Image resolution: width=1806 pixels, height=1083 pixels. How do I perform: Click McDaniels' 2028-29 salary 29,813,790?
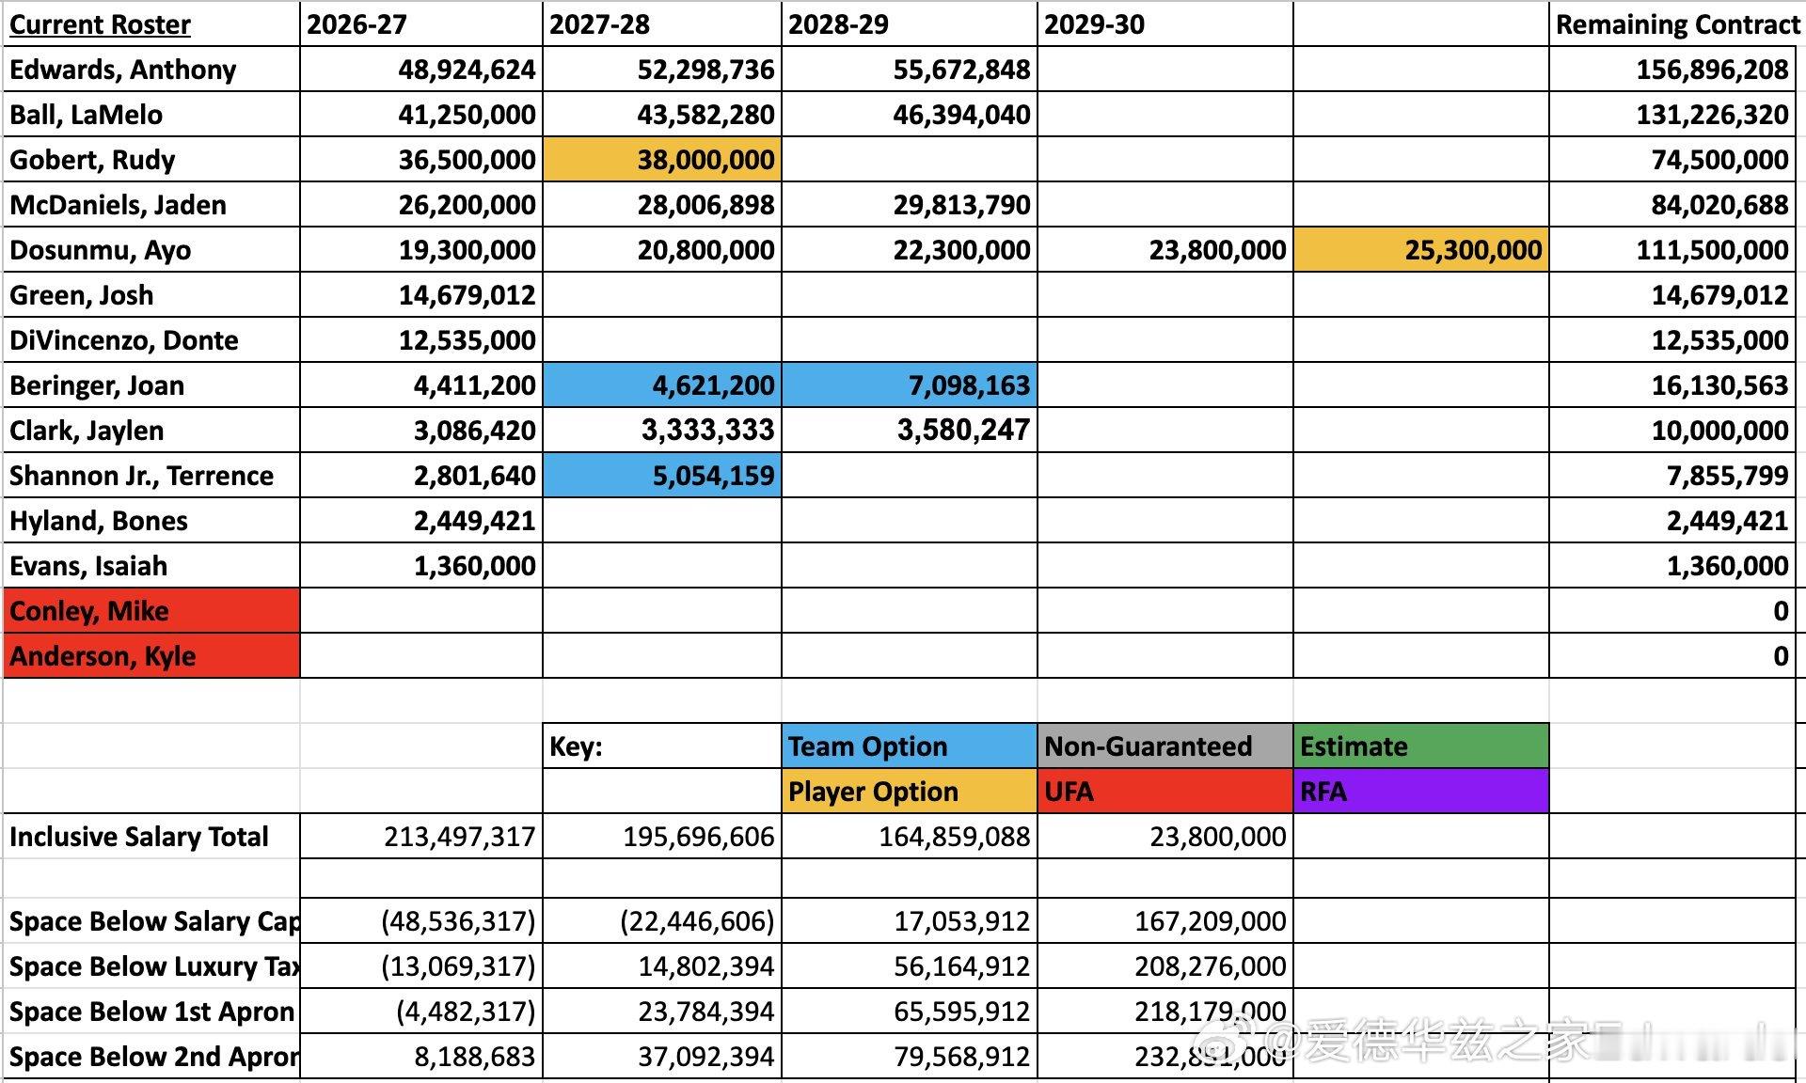(x=910, y=204)
